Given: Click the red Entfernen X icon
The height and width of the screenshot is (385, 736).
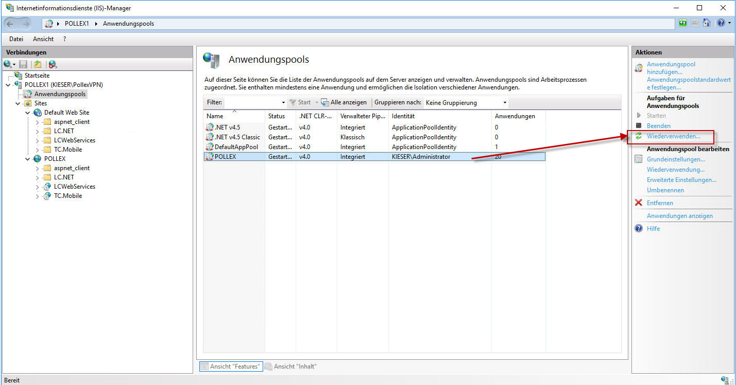Looking at the screenshot, I should tap(639, 203).
